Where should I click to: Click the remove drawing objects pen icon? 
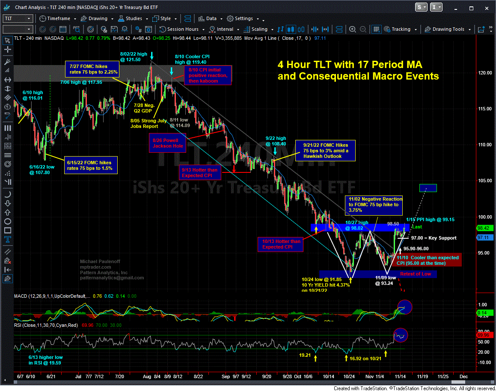pos(7,261)
